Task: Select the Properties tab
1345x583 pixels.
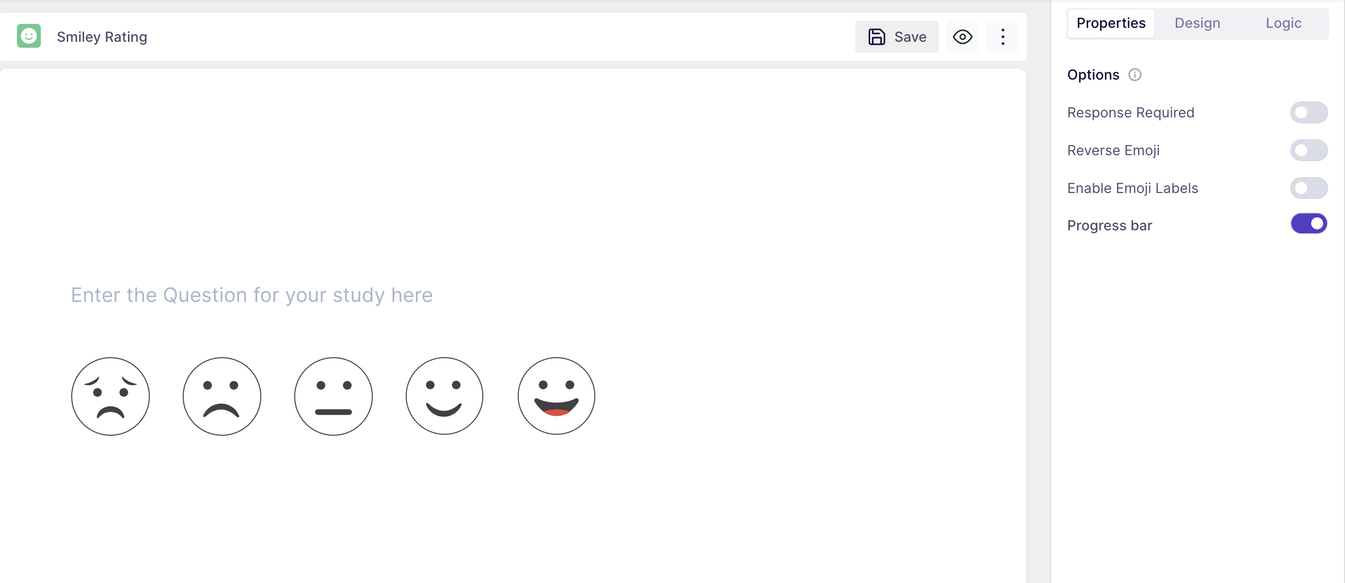Action: click(x=1111, y=23)
